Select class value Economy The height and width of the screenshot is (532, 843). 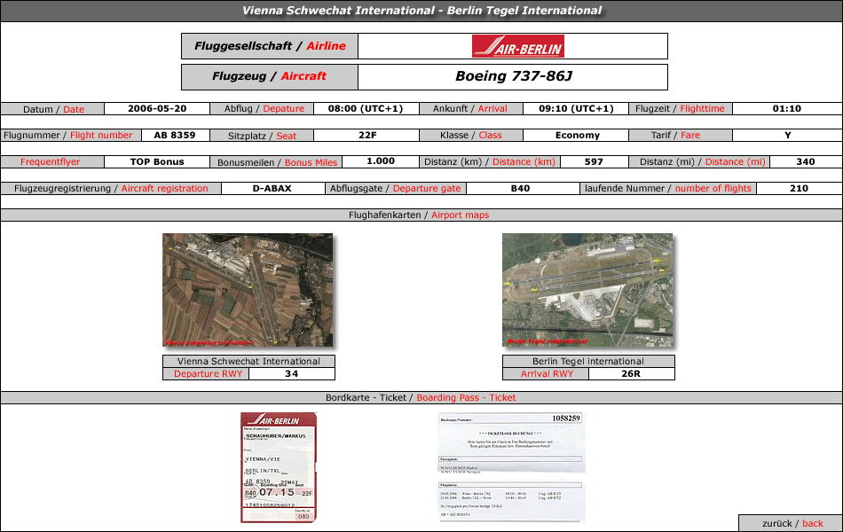tap(578, 136)
